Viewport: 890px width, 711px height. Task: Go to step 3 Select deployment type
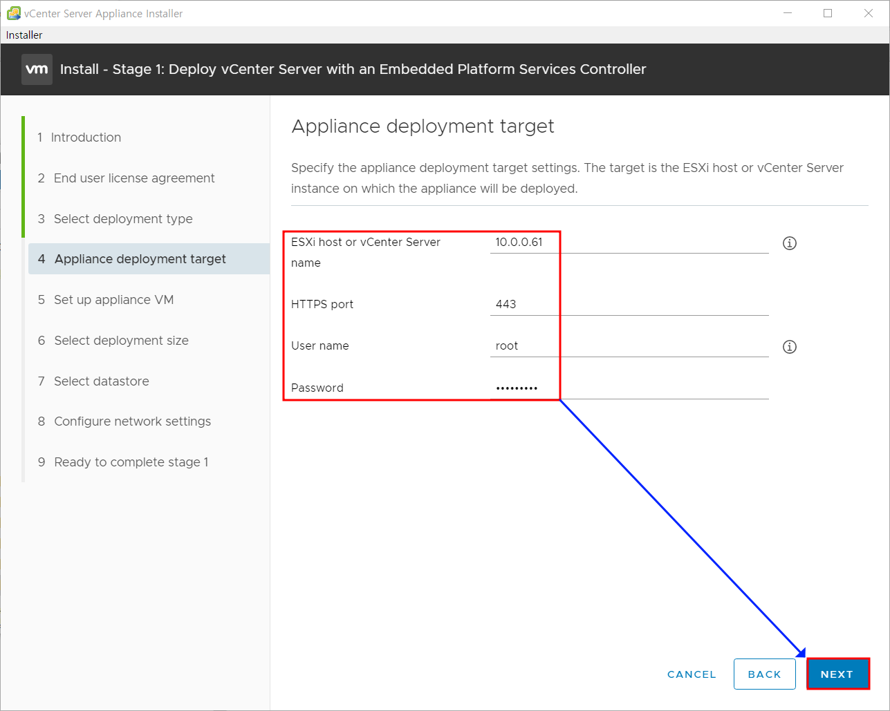115,219
